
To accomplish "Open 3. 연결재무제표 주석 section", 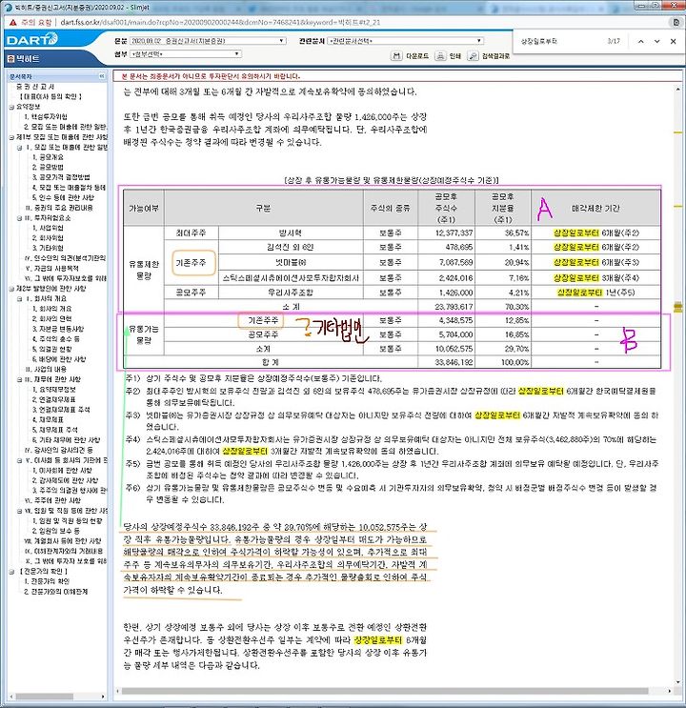I will pyautogui.click(x=61, y=410).
